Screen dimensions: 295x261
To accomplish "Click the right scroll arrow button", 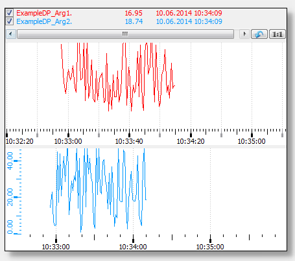I will point(244,34).
